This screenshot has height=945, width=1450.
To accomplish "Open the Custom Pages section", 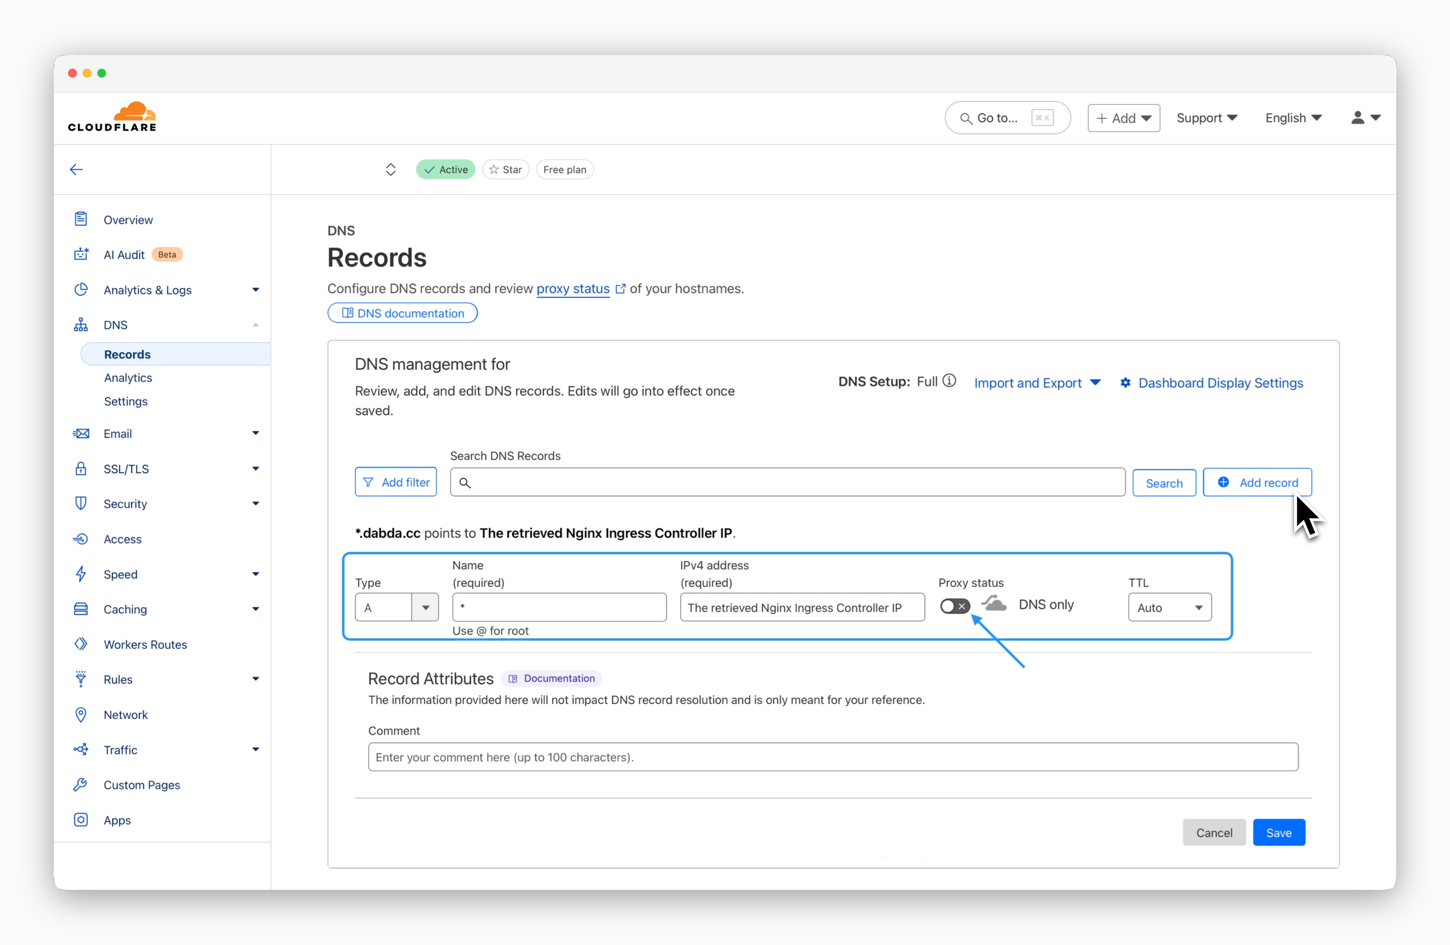I will point(142,784).
